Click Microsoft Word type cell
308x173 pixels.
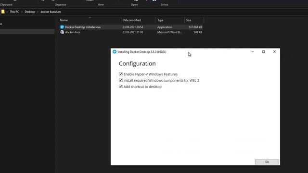click(x=169, y=32)
